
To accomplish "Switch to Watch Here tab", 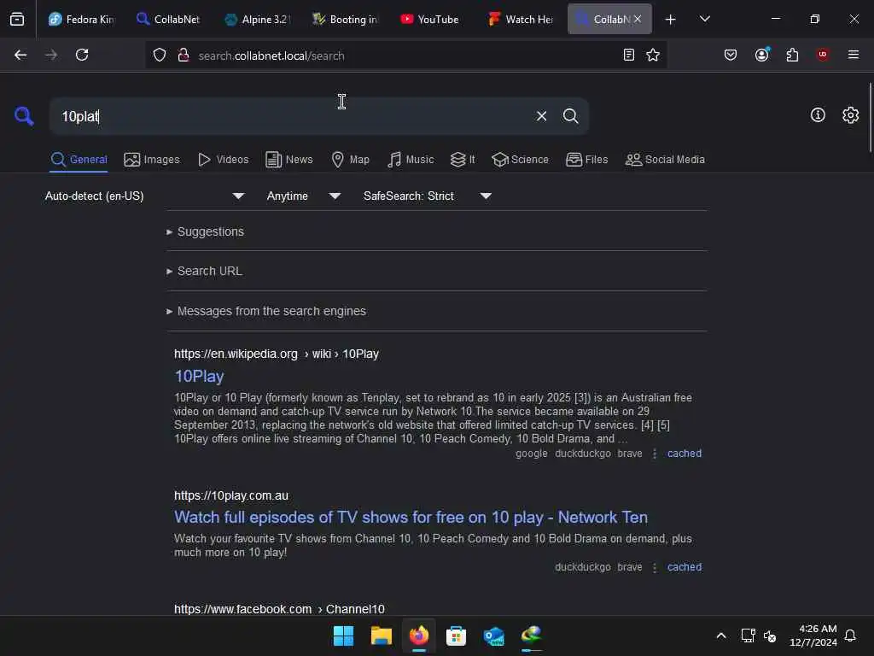I will click(521, 19).
